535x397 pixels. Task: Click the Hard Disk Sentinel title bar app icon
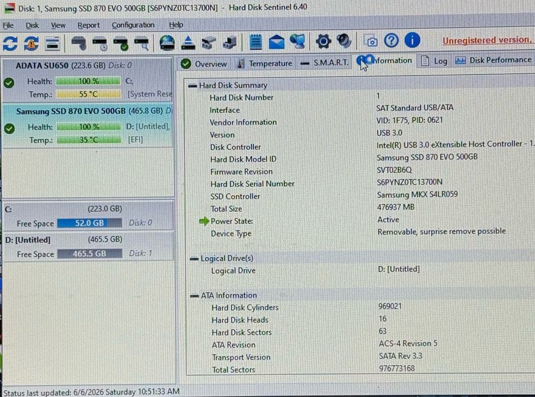point(9,8)
